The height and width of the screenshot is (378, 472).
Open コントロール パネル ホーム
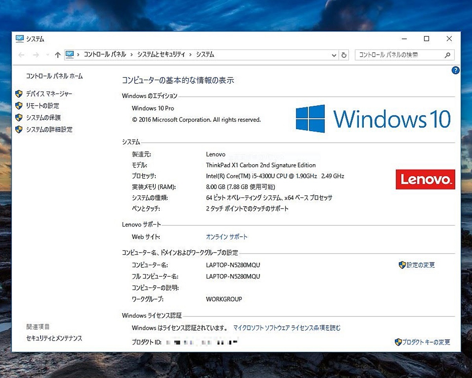click(54, 76)
